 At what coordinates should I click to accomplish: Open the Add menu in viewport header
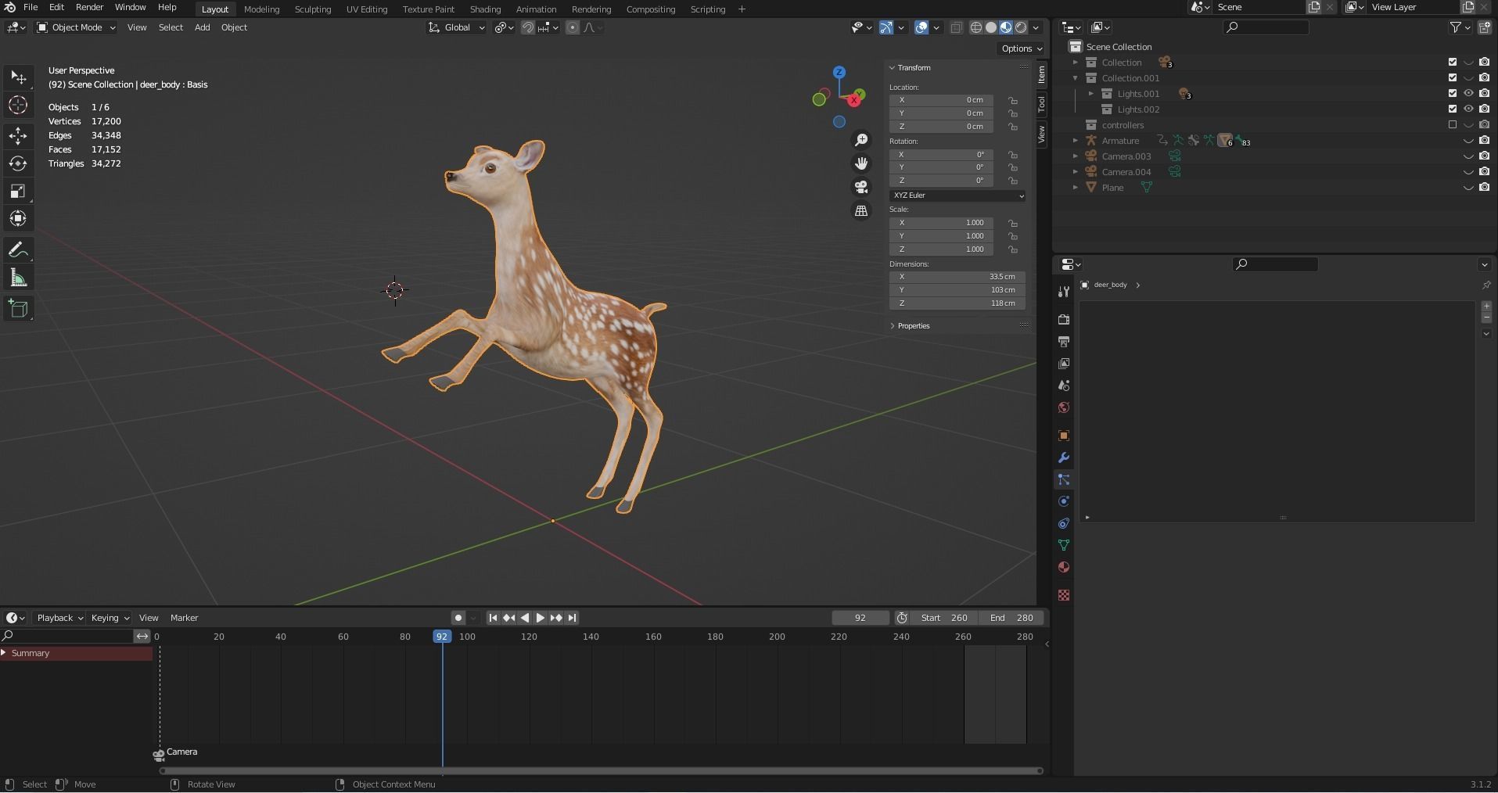[x=202, y=27]
